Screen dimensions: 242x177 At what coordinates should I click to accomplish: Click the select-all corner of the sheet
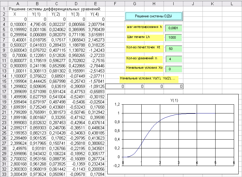click(4, 4)
